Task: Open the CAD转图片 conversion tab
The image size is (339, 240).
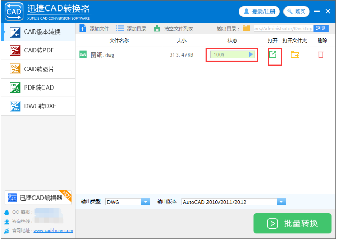Action: point(38,69)
